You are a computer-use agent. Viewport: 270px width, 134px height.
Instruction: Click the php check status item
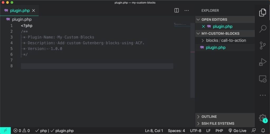[x=41, y=131]
